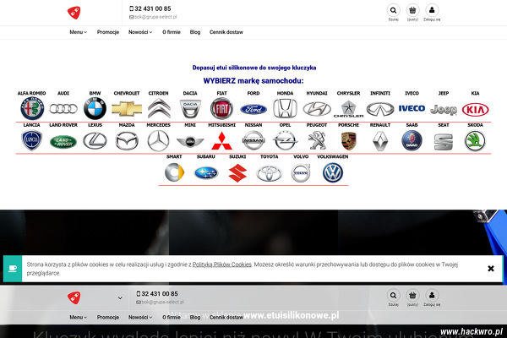The image size is (507, 338).
Task: Go to the top Blog link
Action: (x=195, y=32)
